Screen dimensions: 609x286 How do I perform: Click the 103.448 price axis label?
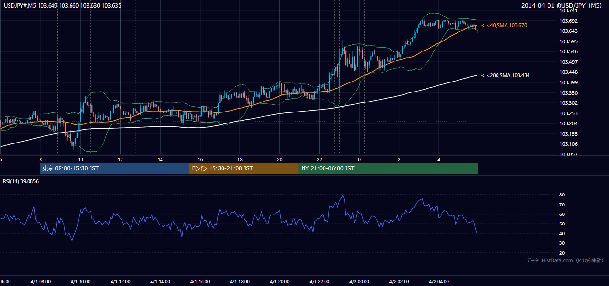tap(568, 72)
